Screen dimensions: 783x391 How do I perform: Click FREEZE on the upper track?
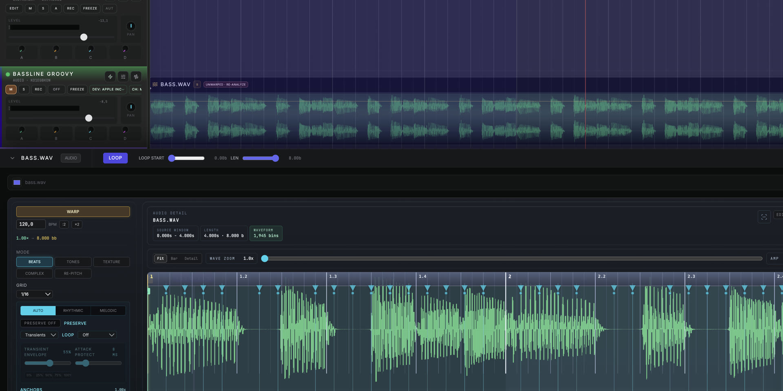coord(90,8)
